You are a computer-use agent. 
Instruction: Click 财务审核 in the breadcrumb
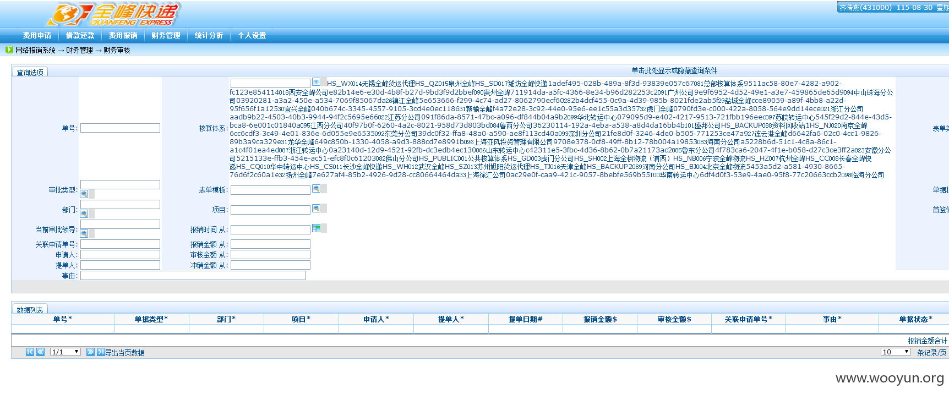pyautogui.click(x=117, y=50)
